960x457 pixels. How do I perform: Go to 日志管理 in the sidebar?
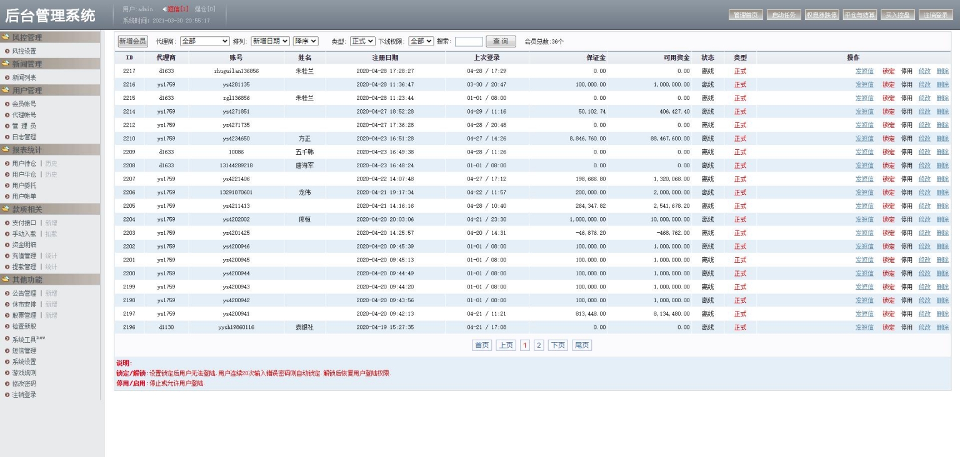tap(24, 137)
